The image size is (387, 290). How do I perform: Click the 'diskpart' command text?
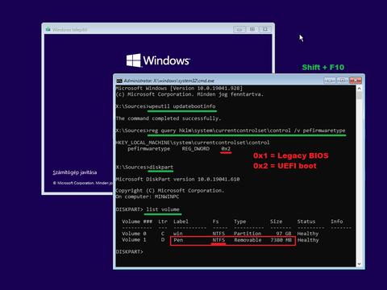(x=161, y=167)
